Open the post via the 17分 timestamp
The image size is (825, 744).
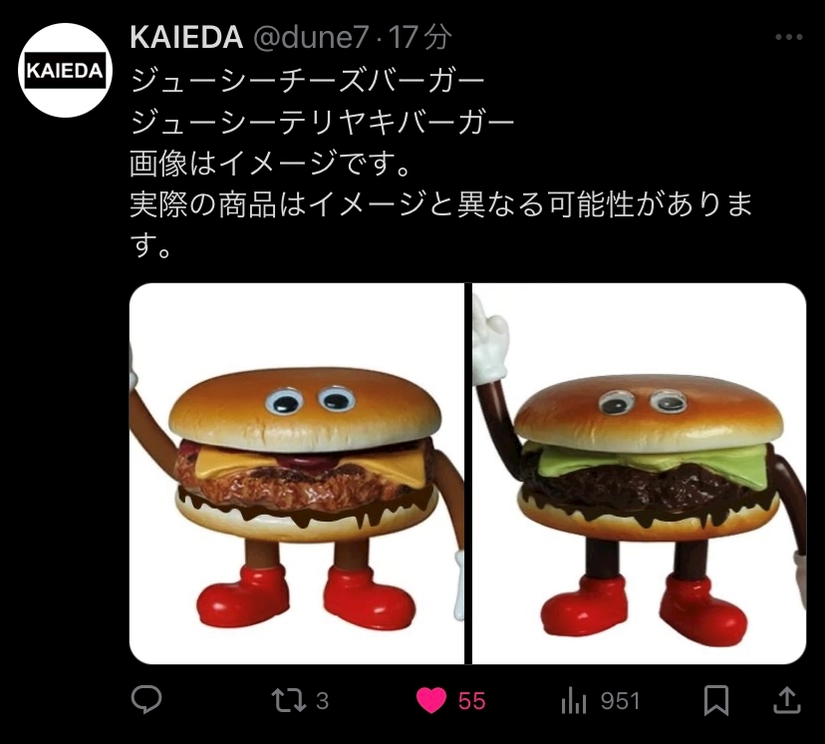(419, 37)
